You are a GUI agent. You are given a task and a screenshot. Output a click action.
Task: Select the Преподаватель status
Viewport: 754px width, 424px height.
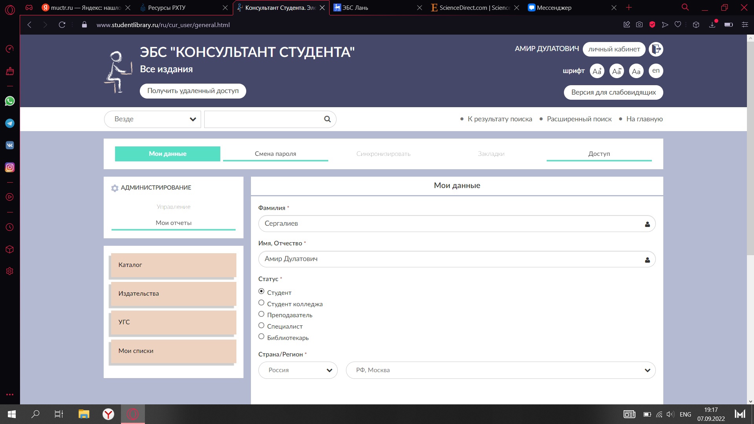pos(261,314)
